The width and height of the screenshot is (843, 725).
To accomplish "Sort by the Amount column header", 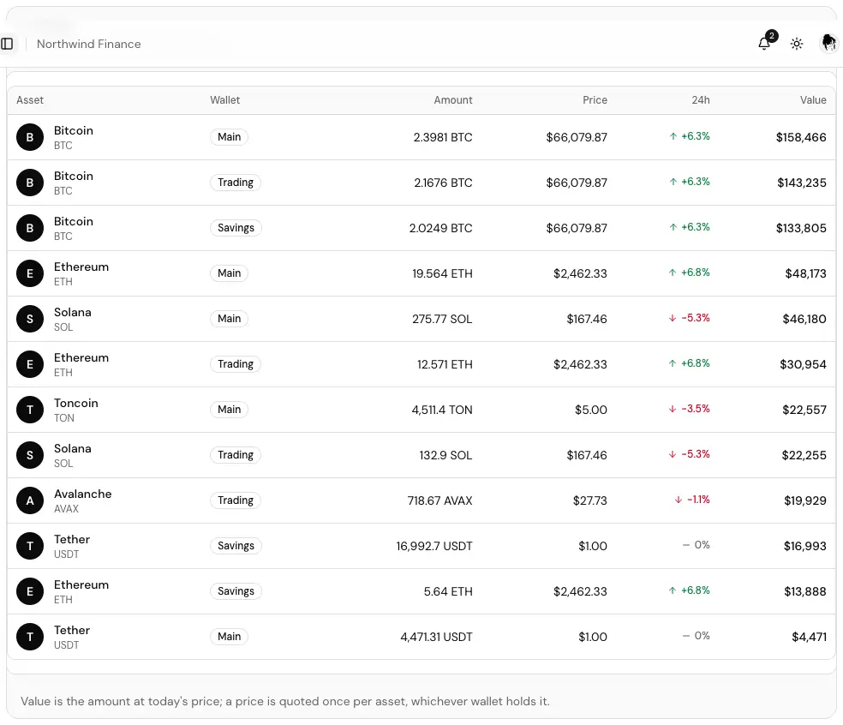I will point(452,100).
